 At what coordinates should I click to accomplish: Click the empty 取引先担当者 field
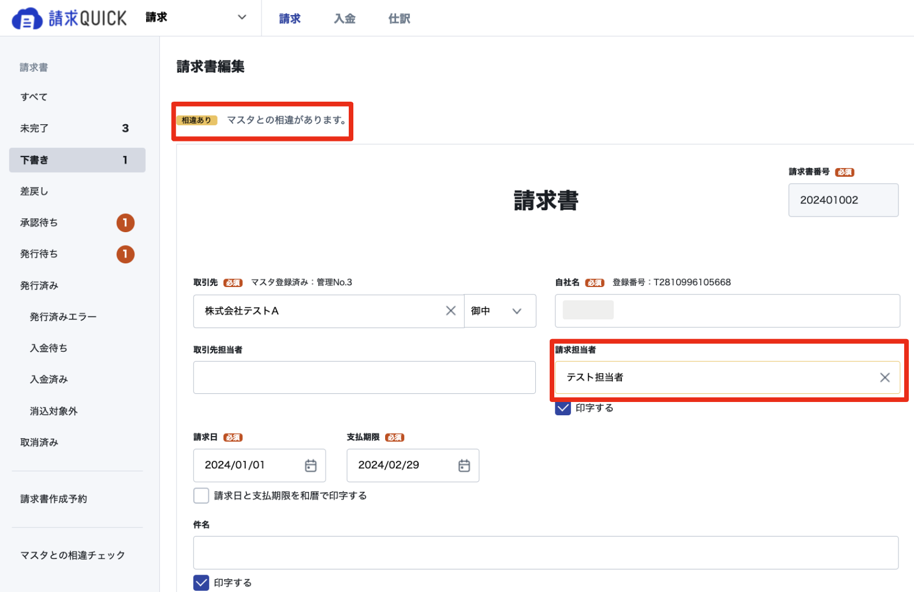[x=364, y=377]
